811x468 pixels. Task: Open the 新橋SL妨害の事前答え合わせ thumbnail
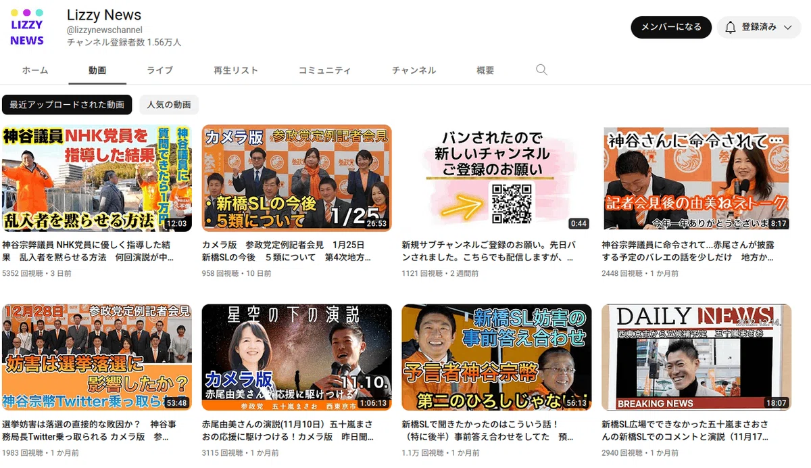tap(497, 357)
